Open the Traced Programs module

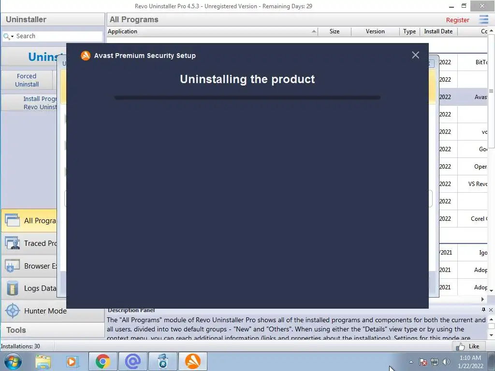click(29, 243)
